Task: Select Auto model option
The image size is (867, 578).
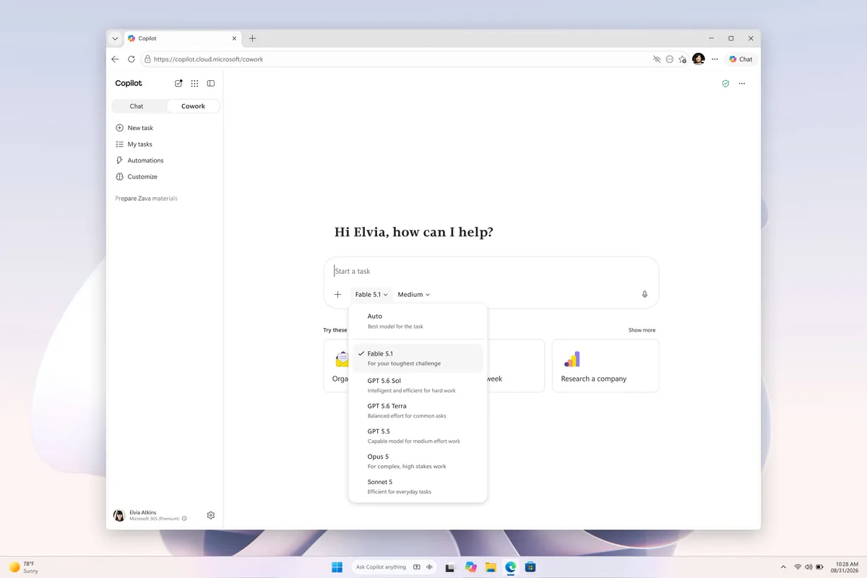Action: pyautogui.click(x=418, y=321)
